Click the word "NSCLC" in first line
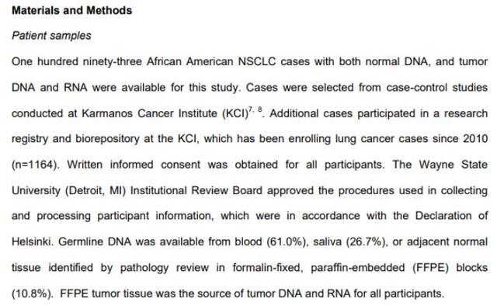 [x=257, y=61]
